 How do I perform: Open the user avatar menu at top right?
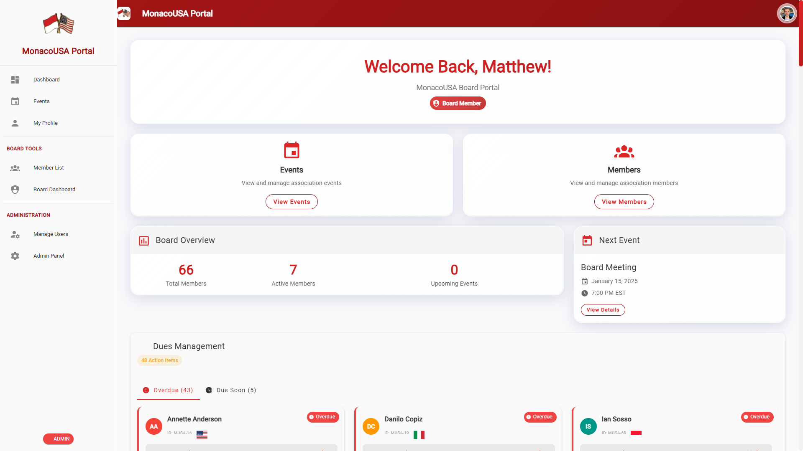click(787, 13)
